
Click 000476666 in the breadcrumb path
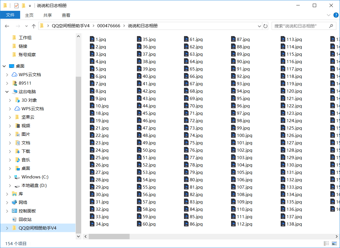[109, 26]
